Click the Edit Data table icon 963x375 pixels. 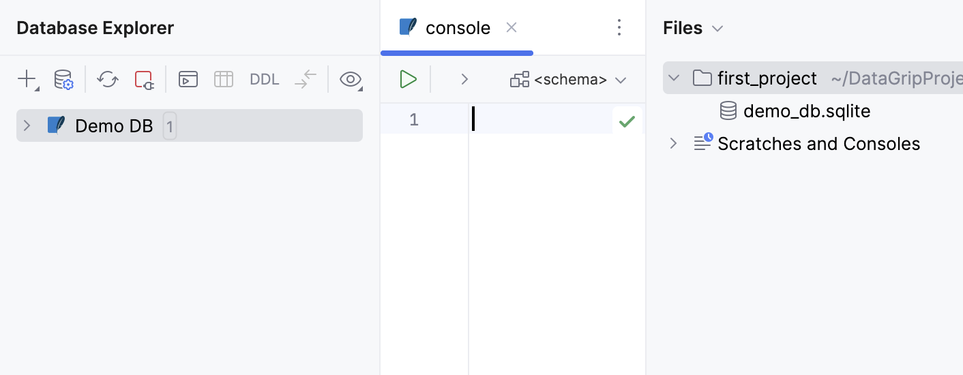(224, 79)
